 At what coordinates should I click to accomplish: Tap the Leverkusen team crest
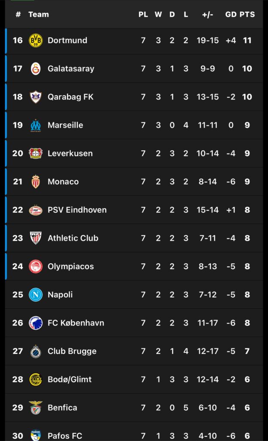pyautogui.click(x=36, y=153)
